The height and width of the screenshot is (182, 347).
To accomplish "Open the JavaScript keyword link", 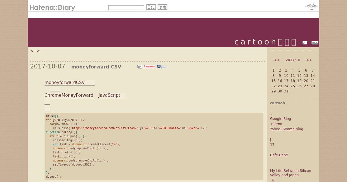I will click(x=112, y=95).
